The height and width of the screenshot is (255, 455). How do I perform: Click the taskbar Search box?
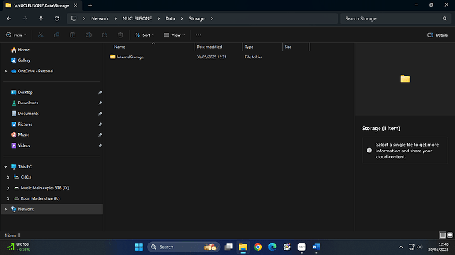coord(183,247)
